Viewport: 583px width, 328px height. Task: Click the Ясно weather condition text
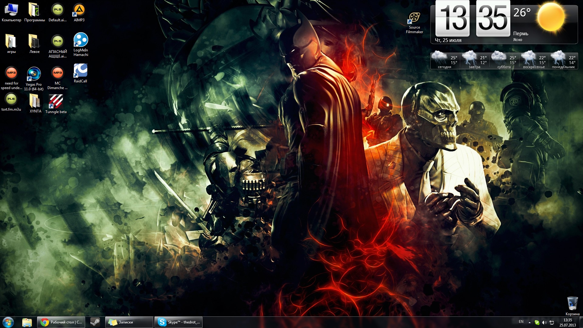pos(518,40)
